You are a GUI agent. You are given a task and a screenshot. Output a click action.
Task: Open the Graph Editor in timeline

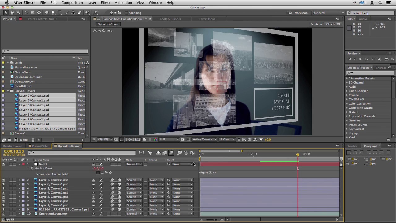click(192, 153)
